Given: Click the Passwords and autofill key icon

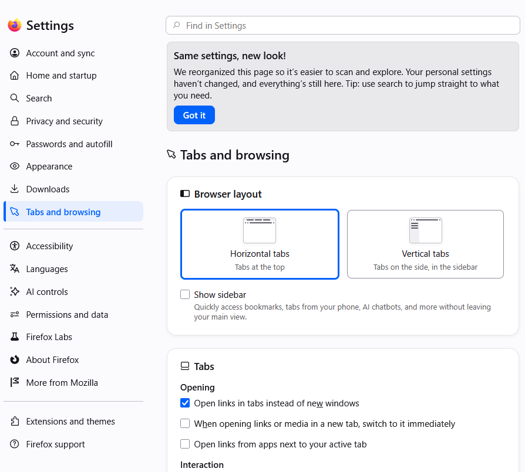Looking at the screenshot, I should click(x=15, y=144).
